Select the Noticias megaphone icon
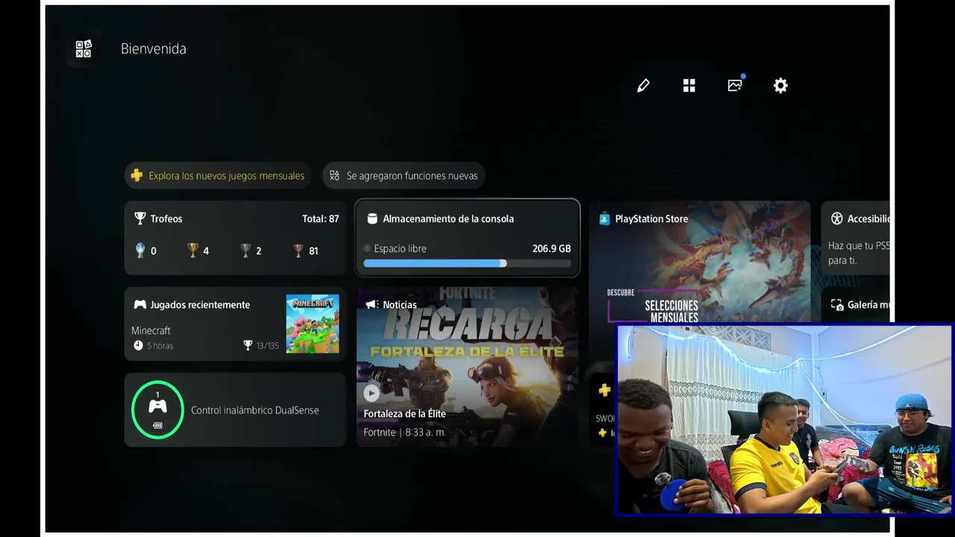The image size is (955, 537). [372, 304]
